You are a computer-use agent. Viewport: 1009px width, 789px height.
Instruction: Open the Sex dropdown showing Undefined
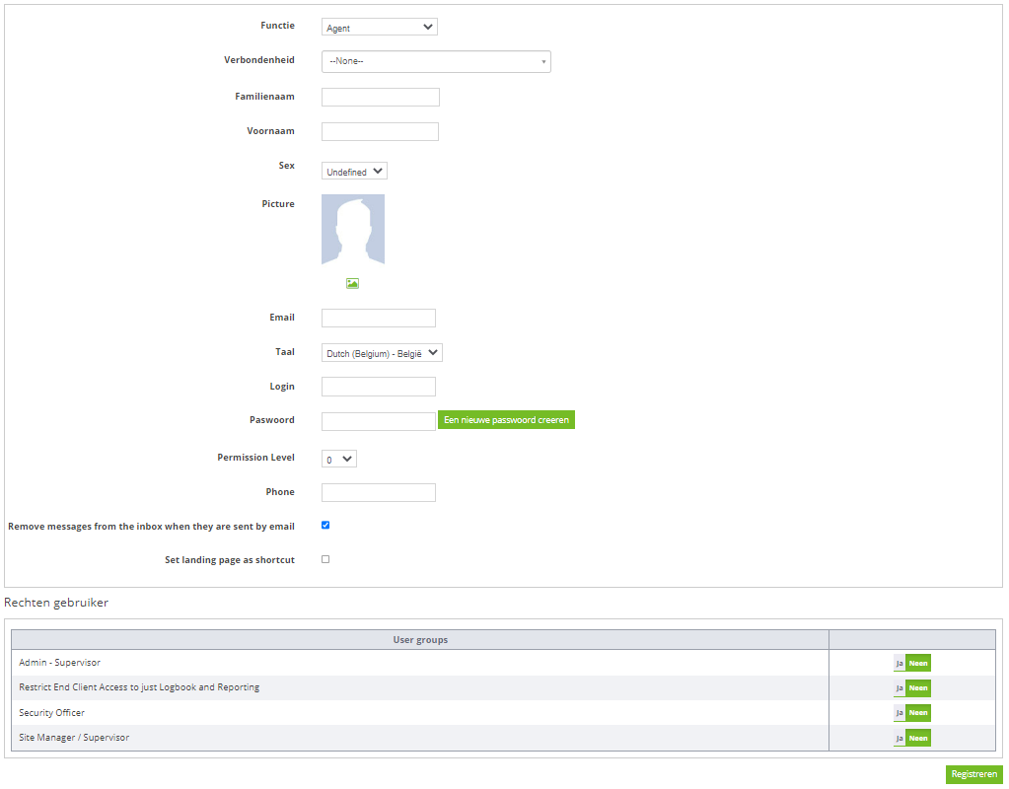click(354, 172)
